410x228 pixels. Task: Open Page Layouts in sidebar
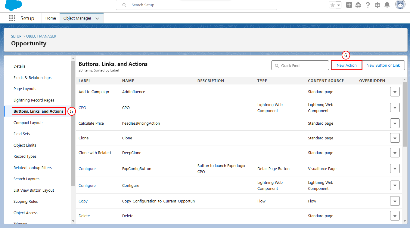[25, 89]
